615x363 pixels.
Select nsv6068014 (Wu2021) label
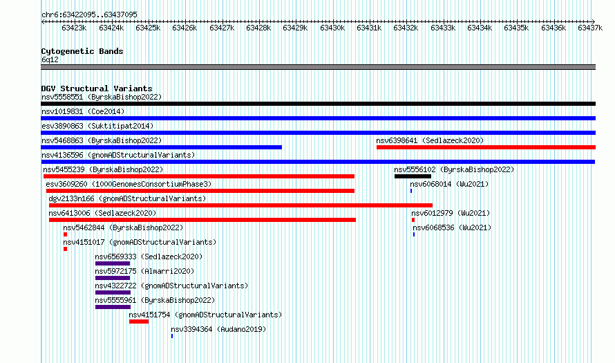coord(449,184)
